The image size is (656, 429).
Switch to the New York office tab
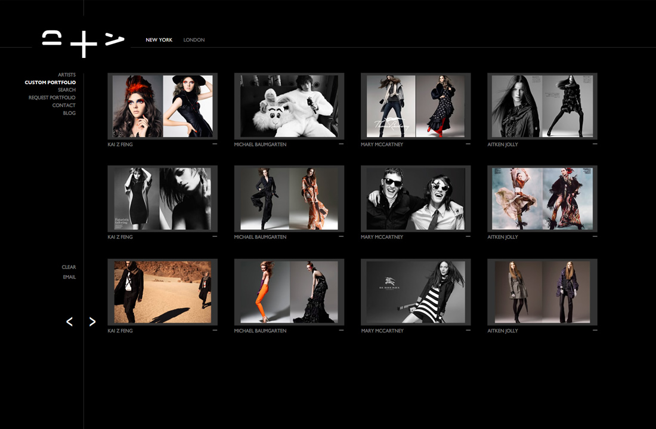(159, 40)
